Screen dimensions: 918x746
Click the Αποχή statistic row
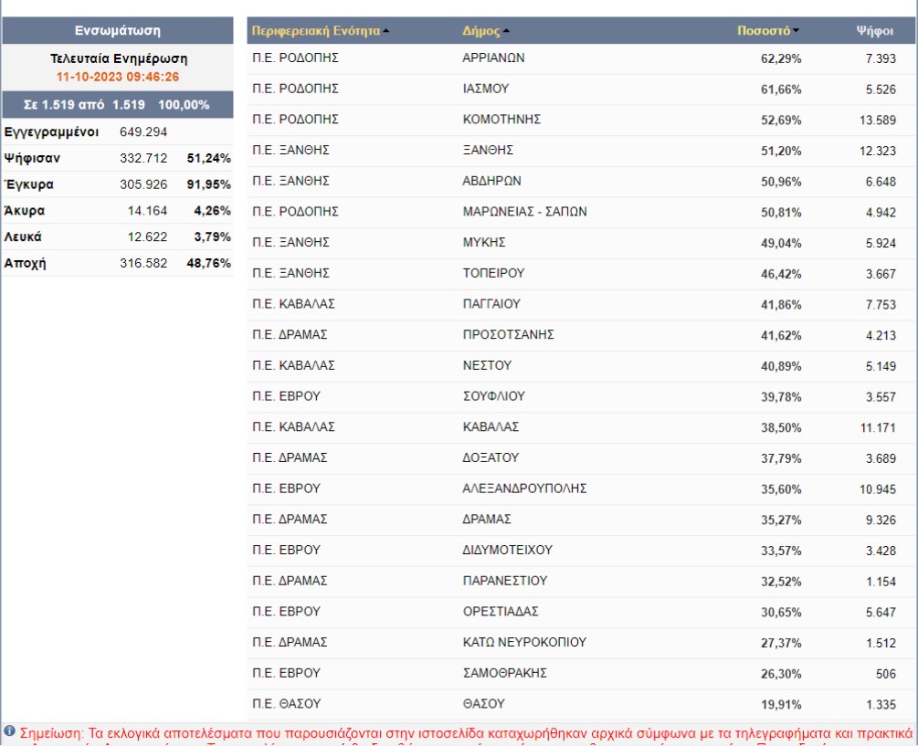[x=117, y=263]
